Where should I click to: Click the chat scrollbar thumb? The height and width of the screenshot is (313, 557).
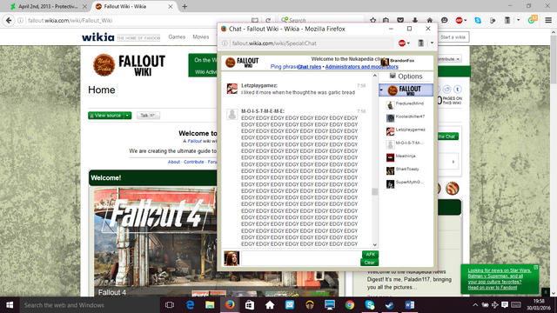(375, 191)
